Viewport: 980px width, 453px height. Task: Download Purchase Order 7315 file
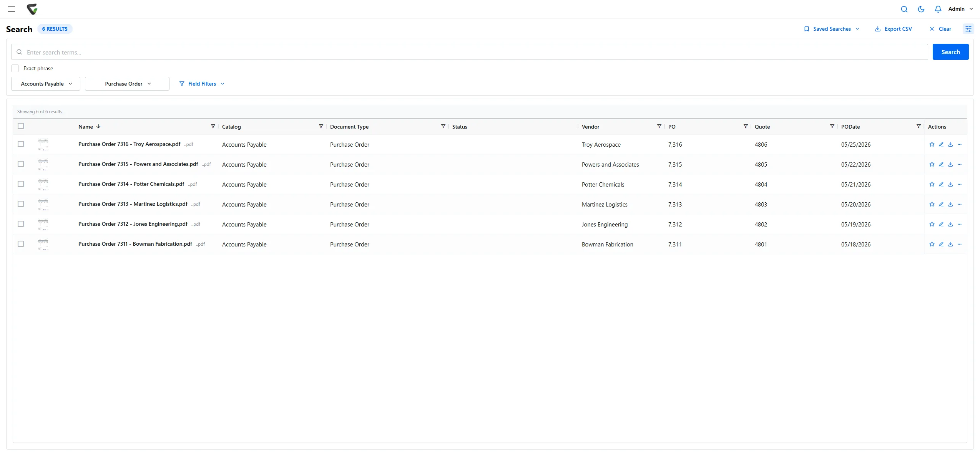(950, 164)
